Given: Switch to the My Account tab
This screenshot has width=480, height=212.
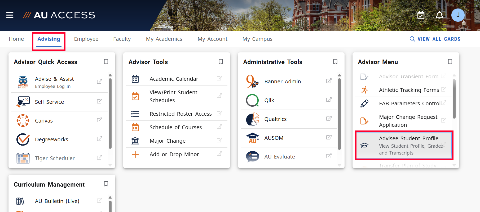Looking at the screenshot, I should pyautogui.click(x=213, y=39).
